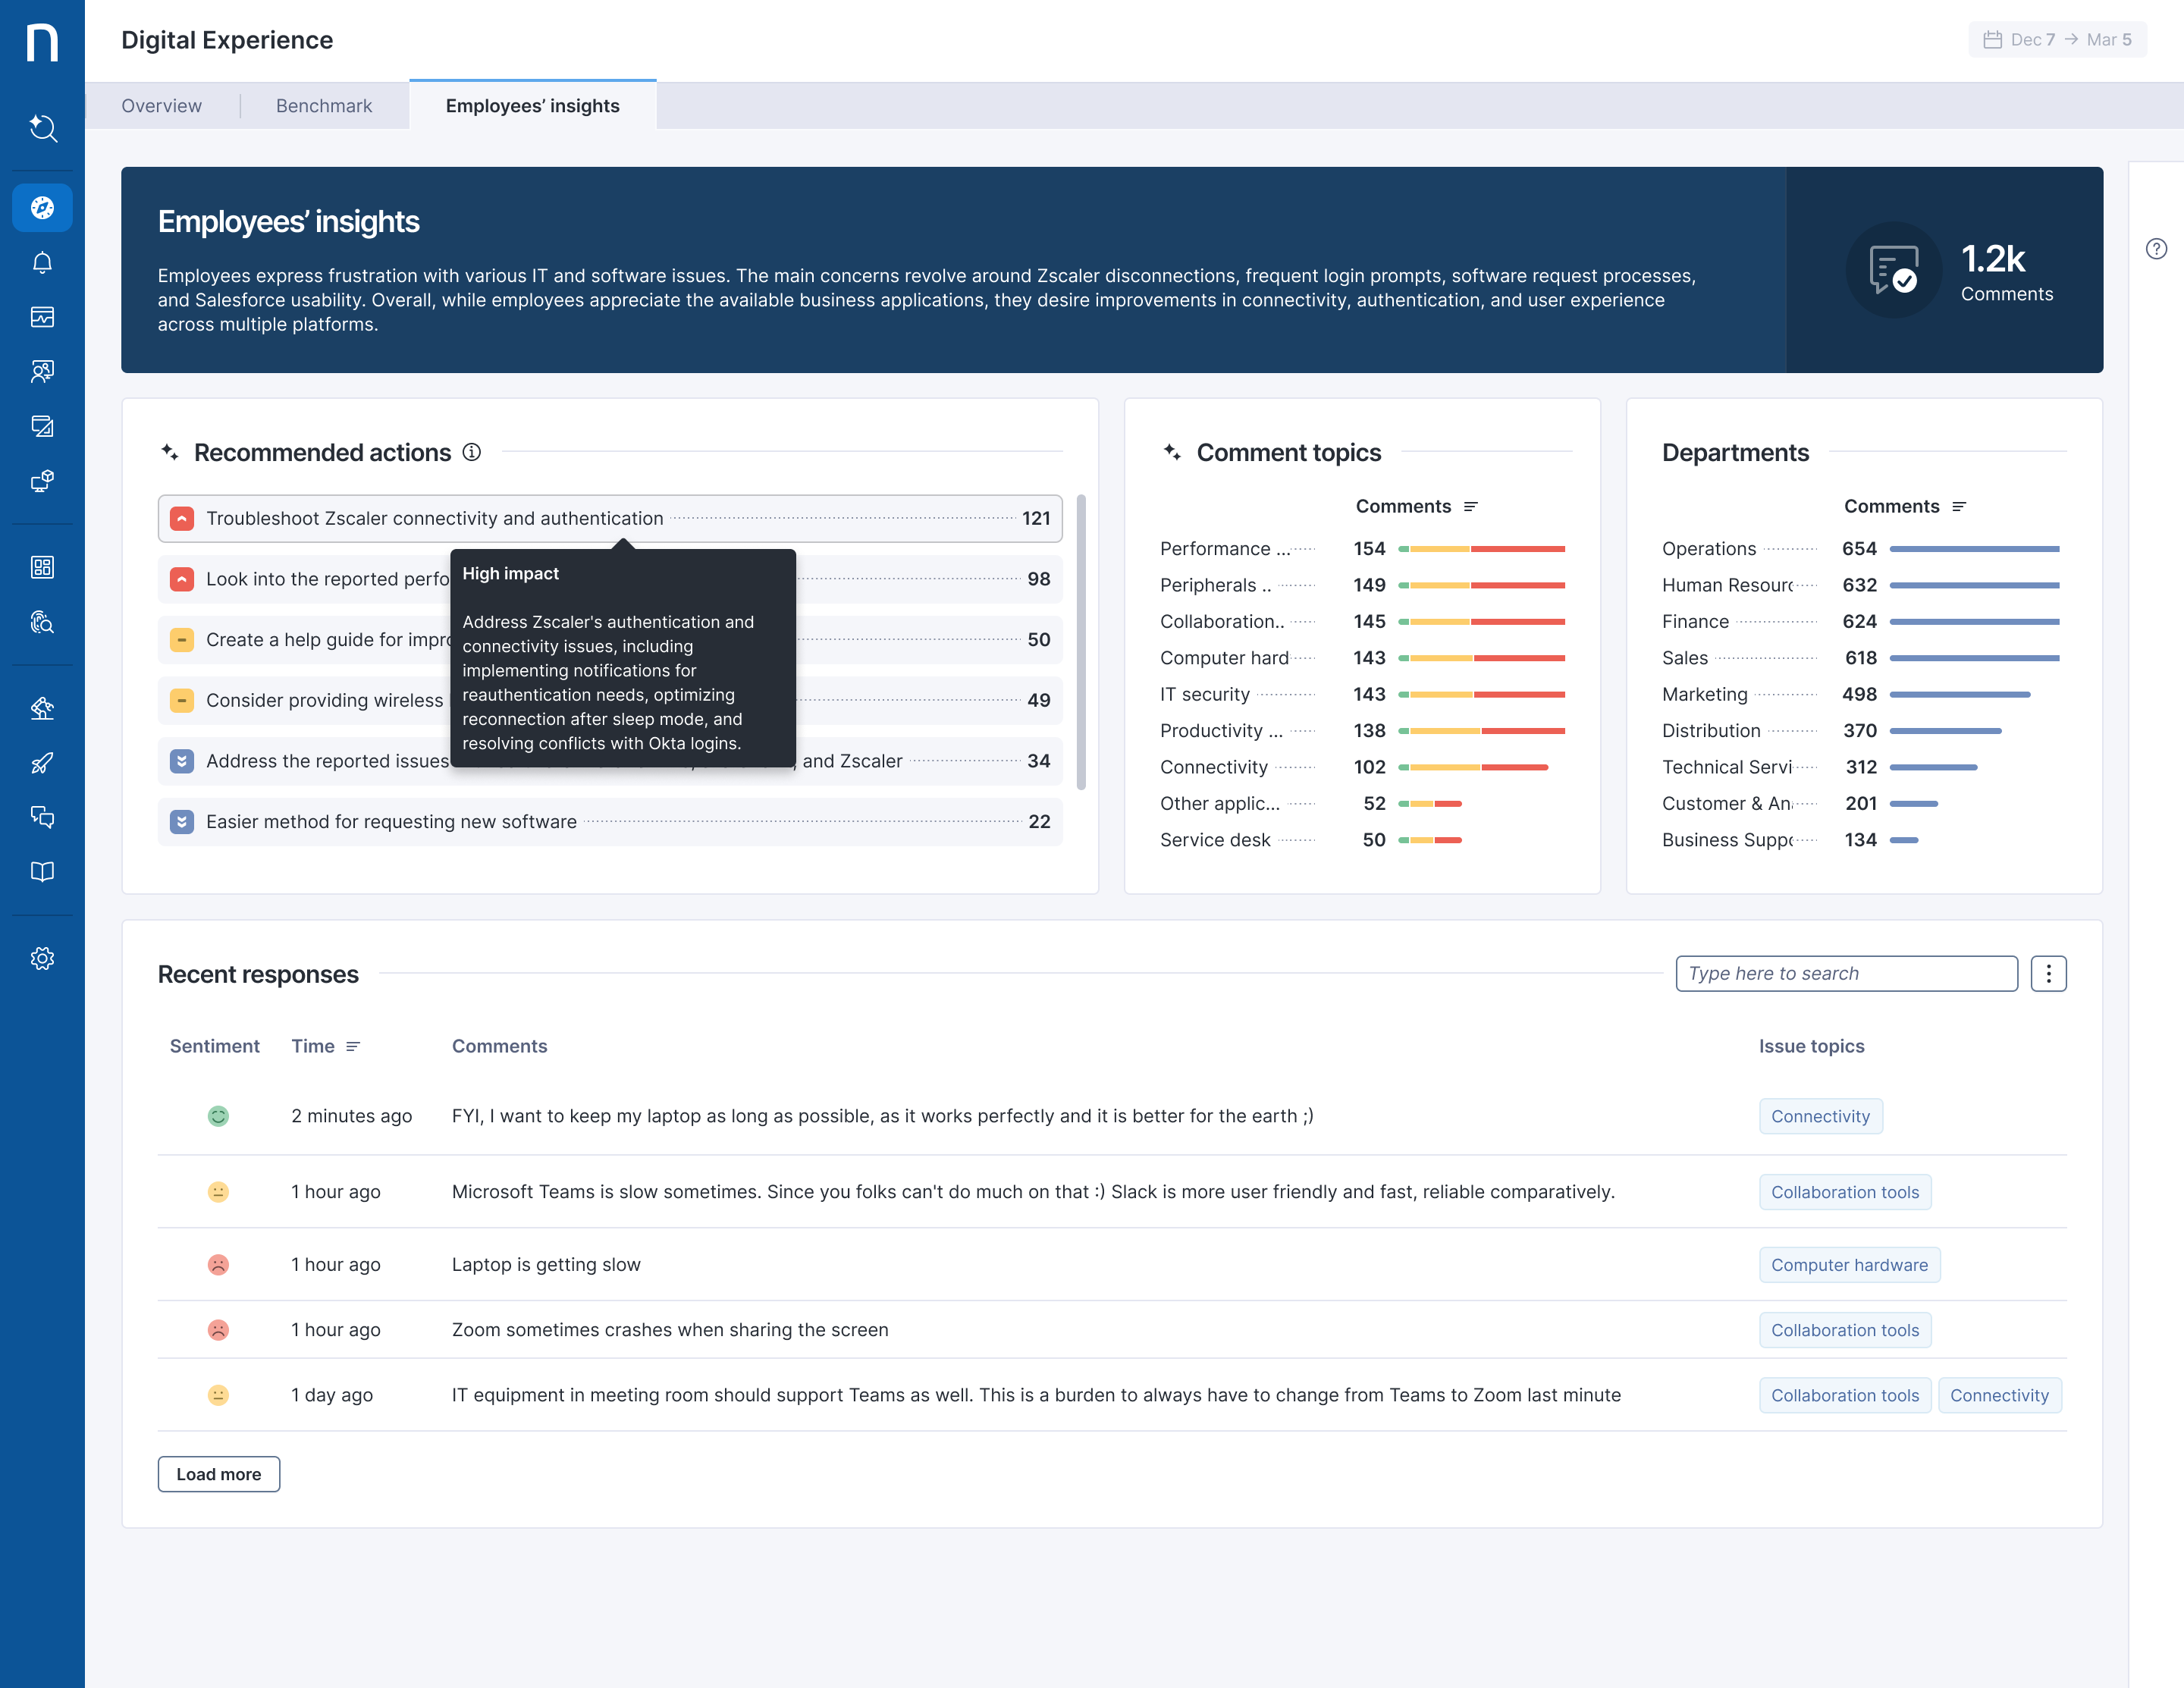Click the help question mark icon
The image size is (2184, 1688).
pyautogui.click(x=2156, y=249)
